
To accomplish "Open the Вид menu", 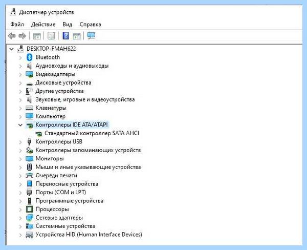I will pos(68,24).
